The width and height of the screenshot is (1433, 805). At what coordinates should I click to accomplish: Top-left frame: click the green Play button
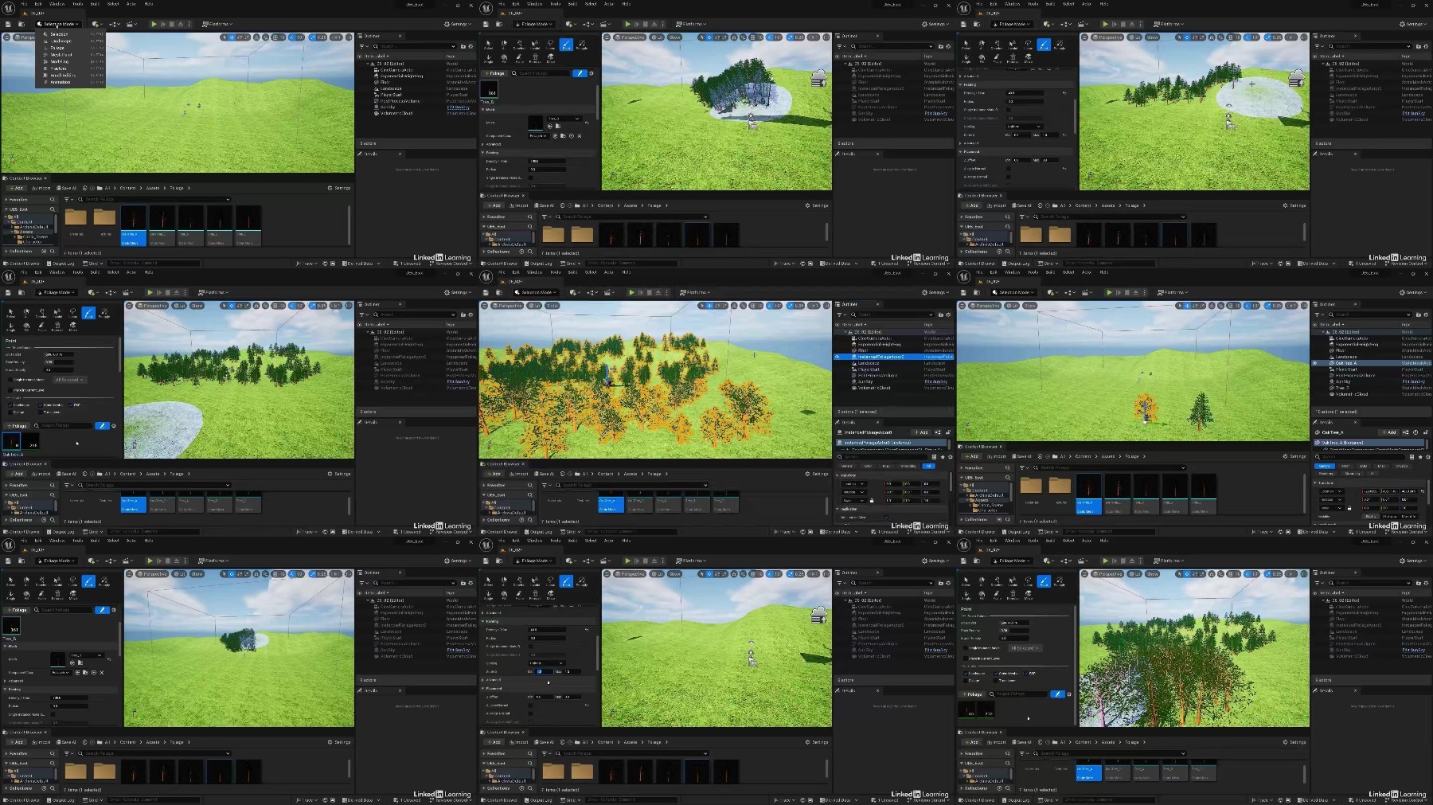154,24
